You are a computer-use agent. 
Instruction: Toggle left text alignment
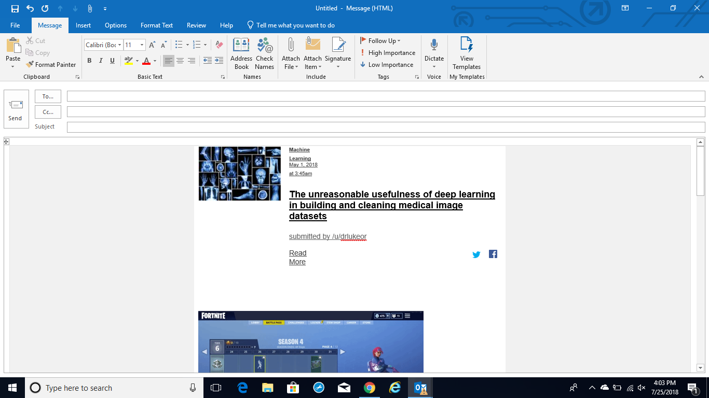(x=169, y=61)
